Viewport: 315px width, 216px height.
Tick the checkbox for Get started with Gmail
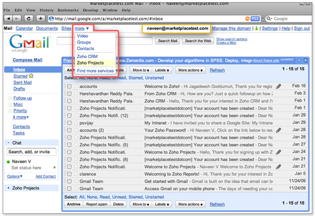[x=69, y=181]
